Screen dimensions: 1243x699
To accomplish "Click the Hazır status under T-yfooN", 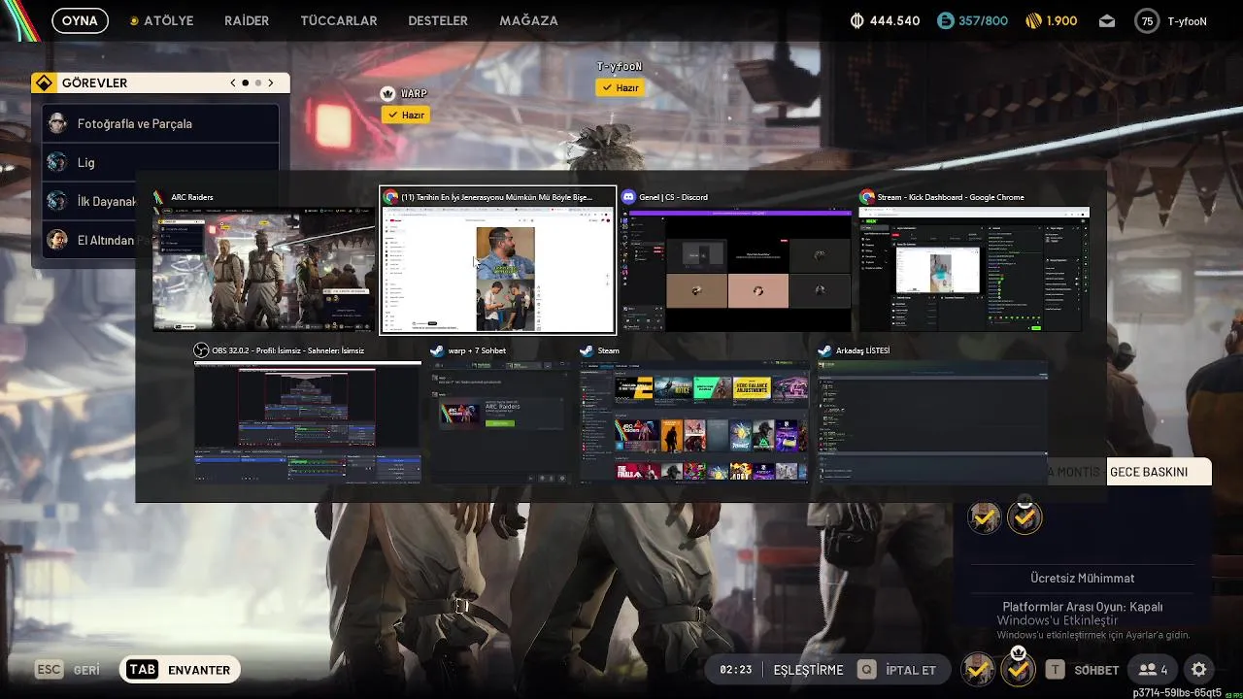I will pyautogui.click(x=620, y=87).
